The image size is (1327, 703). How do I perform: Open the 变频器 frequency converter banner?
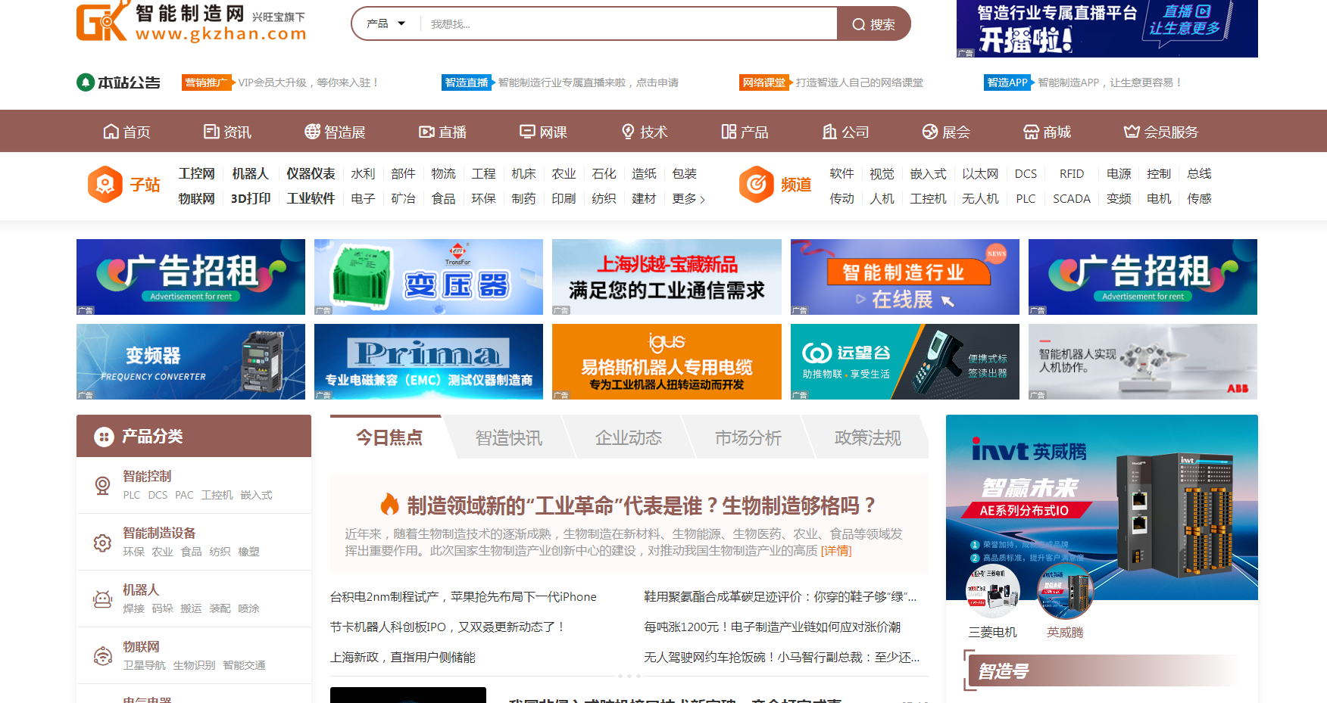pyautogui.click(x=191, y=362)
